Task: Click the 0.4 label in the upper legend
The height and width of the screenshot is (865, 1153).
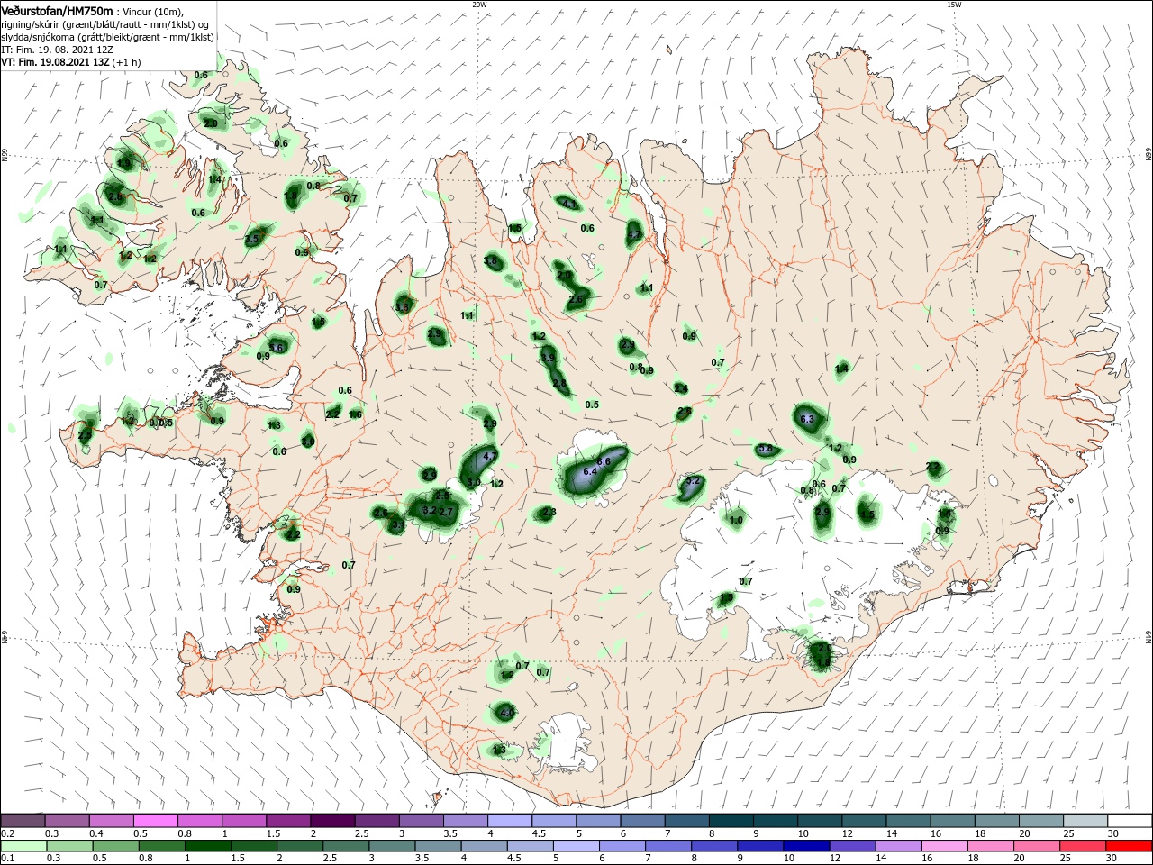Action: (96, 833)
